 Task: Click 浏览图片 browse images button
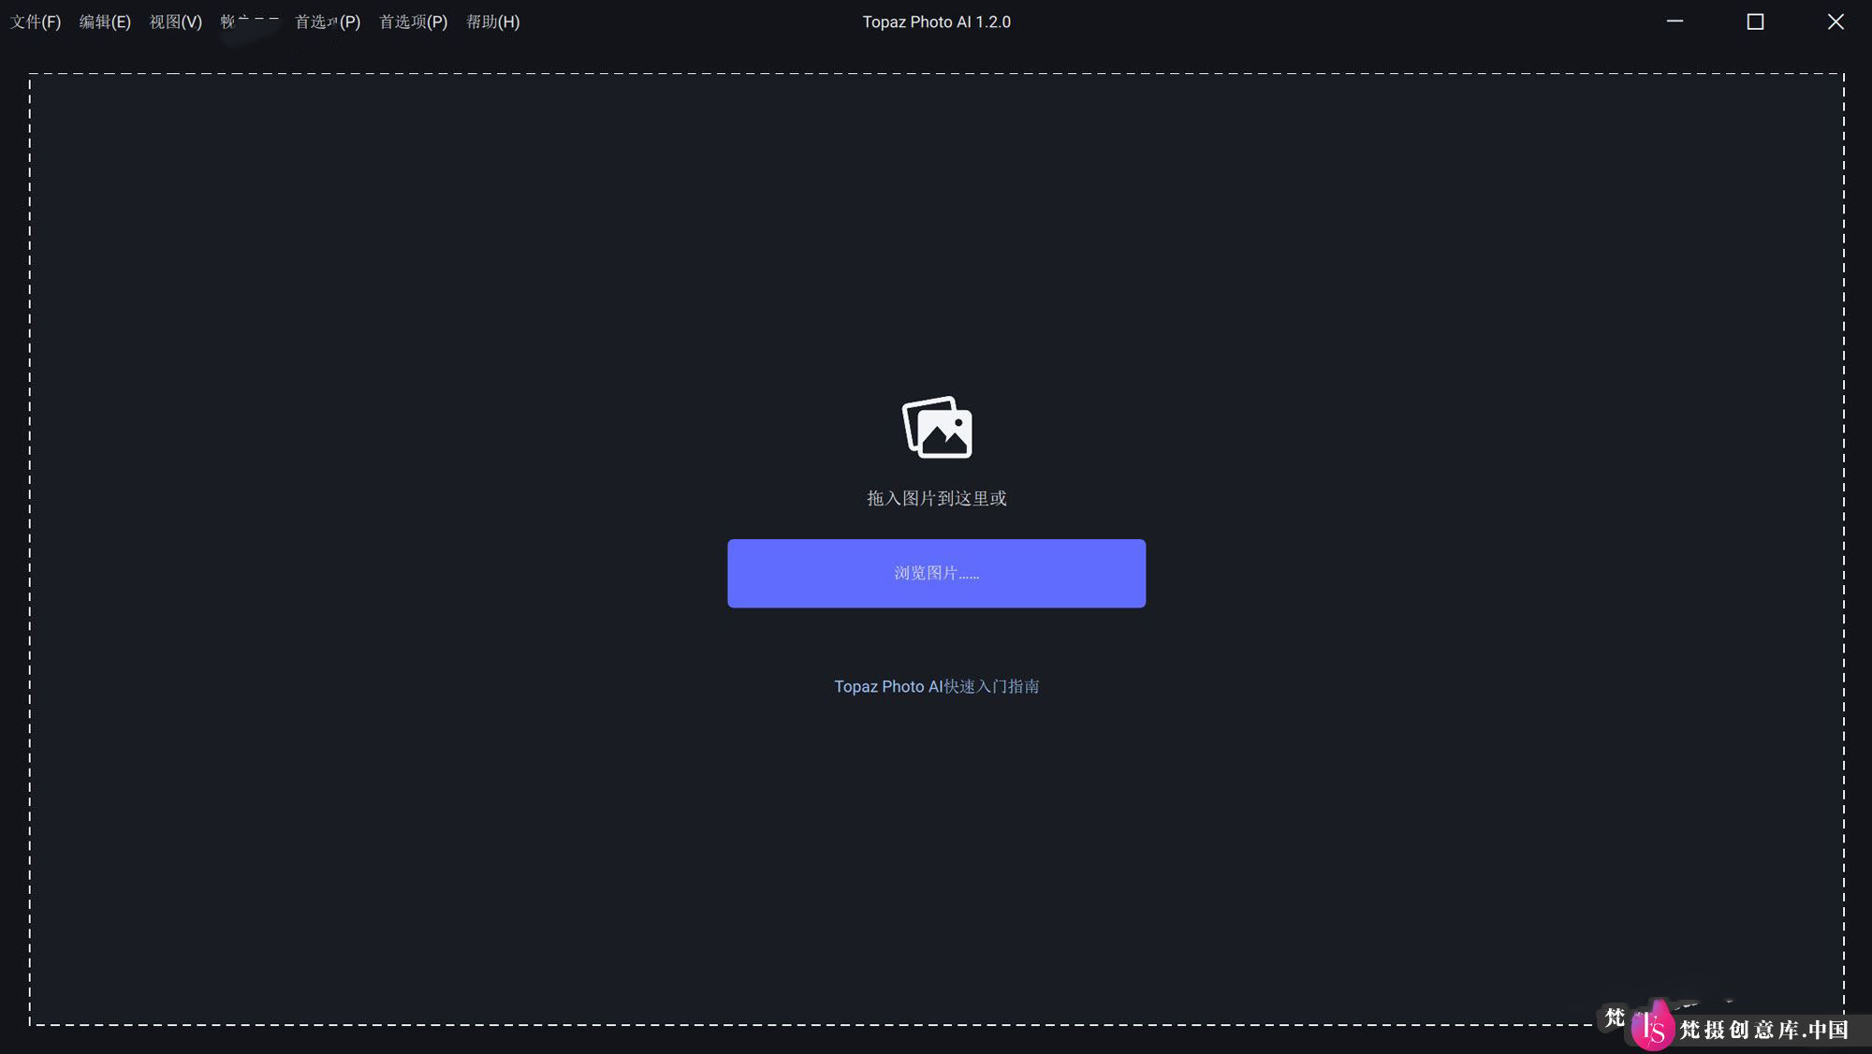(936, 572)
